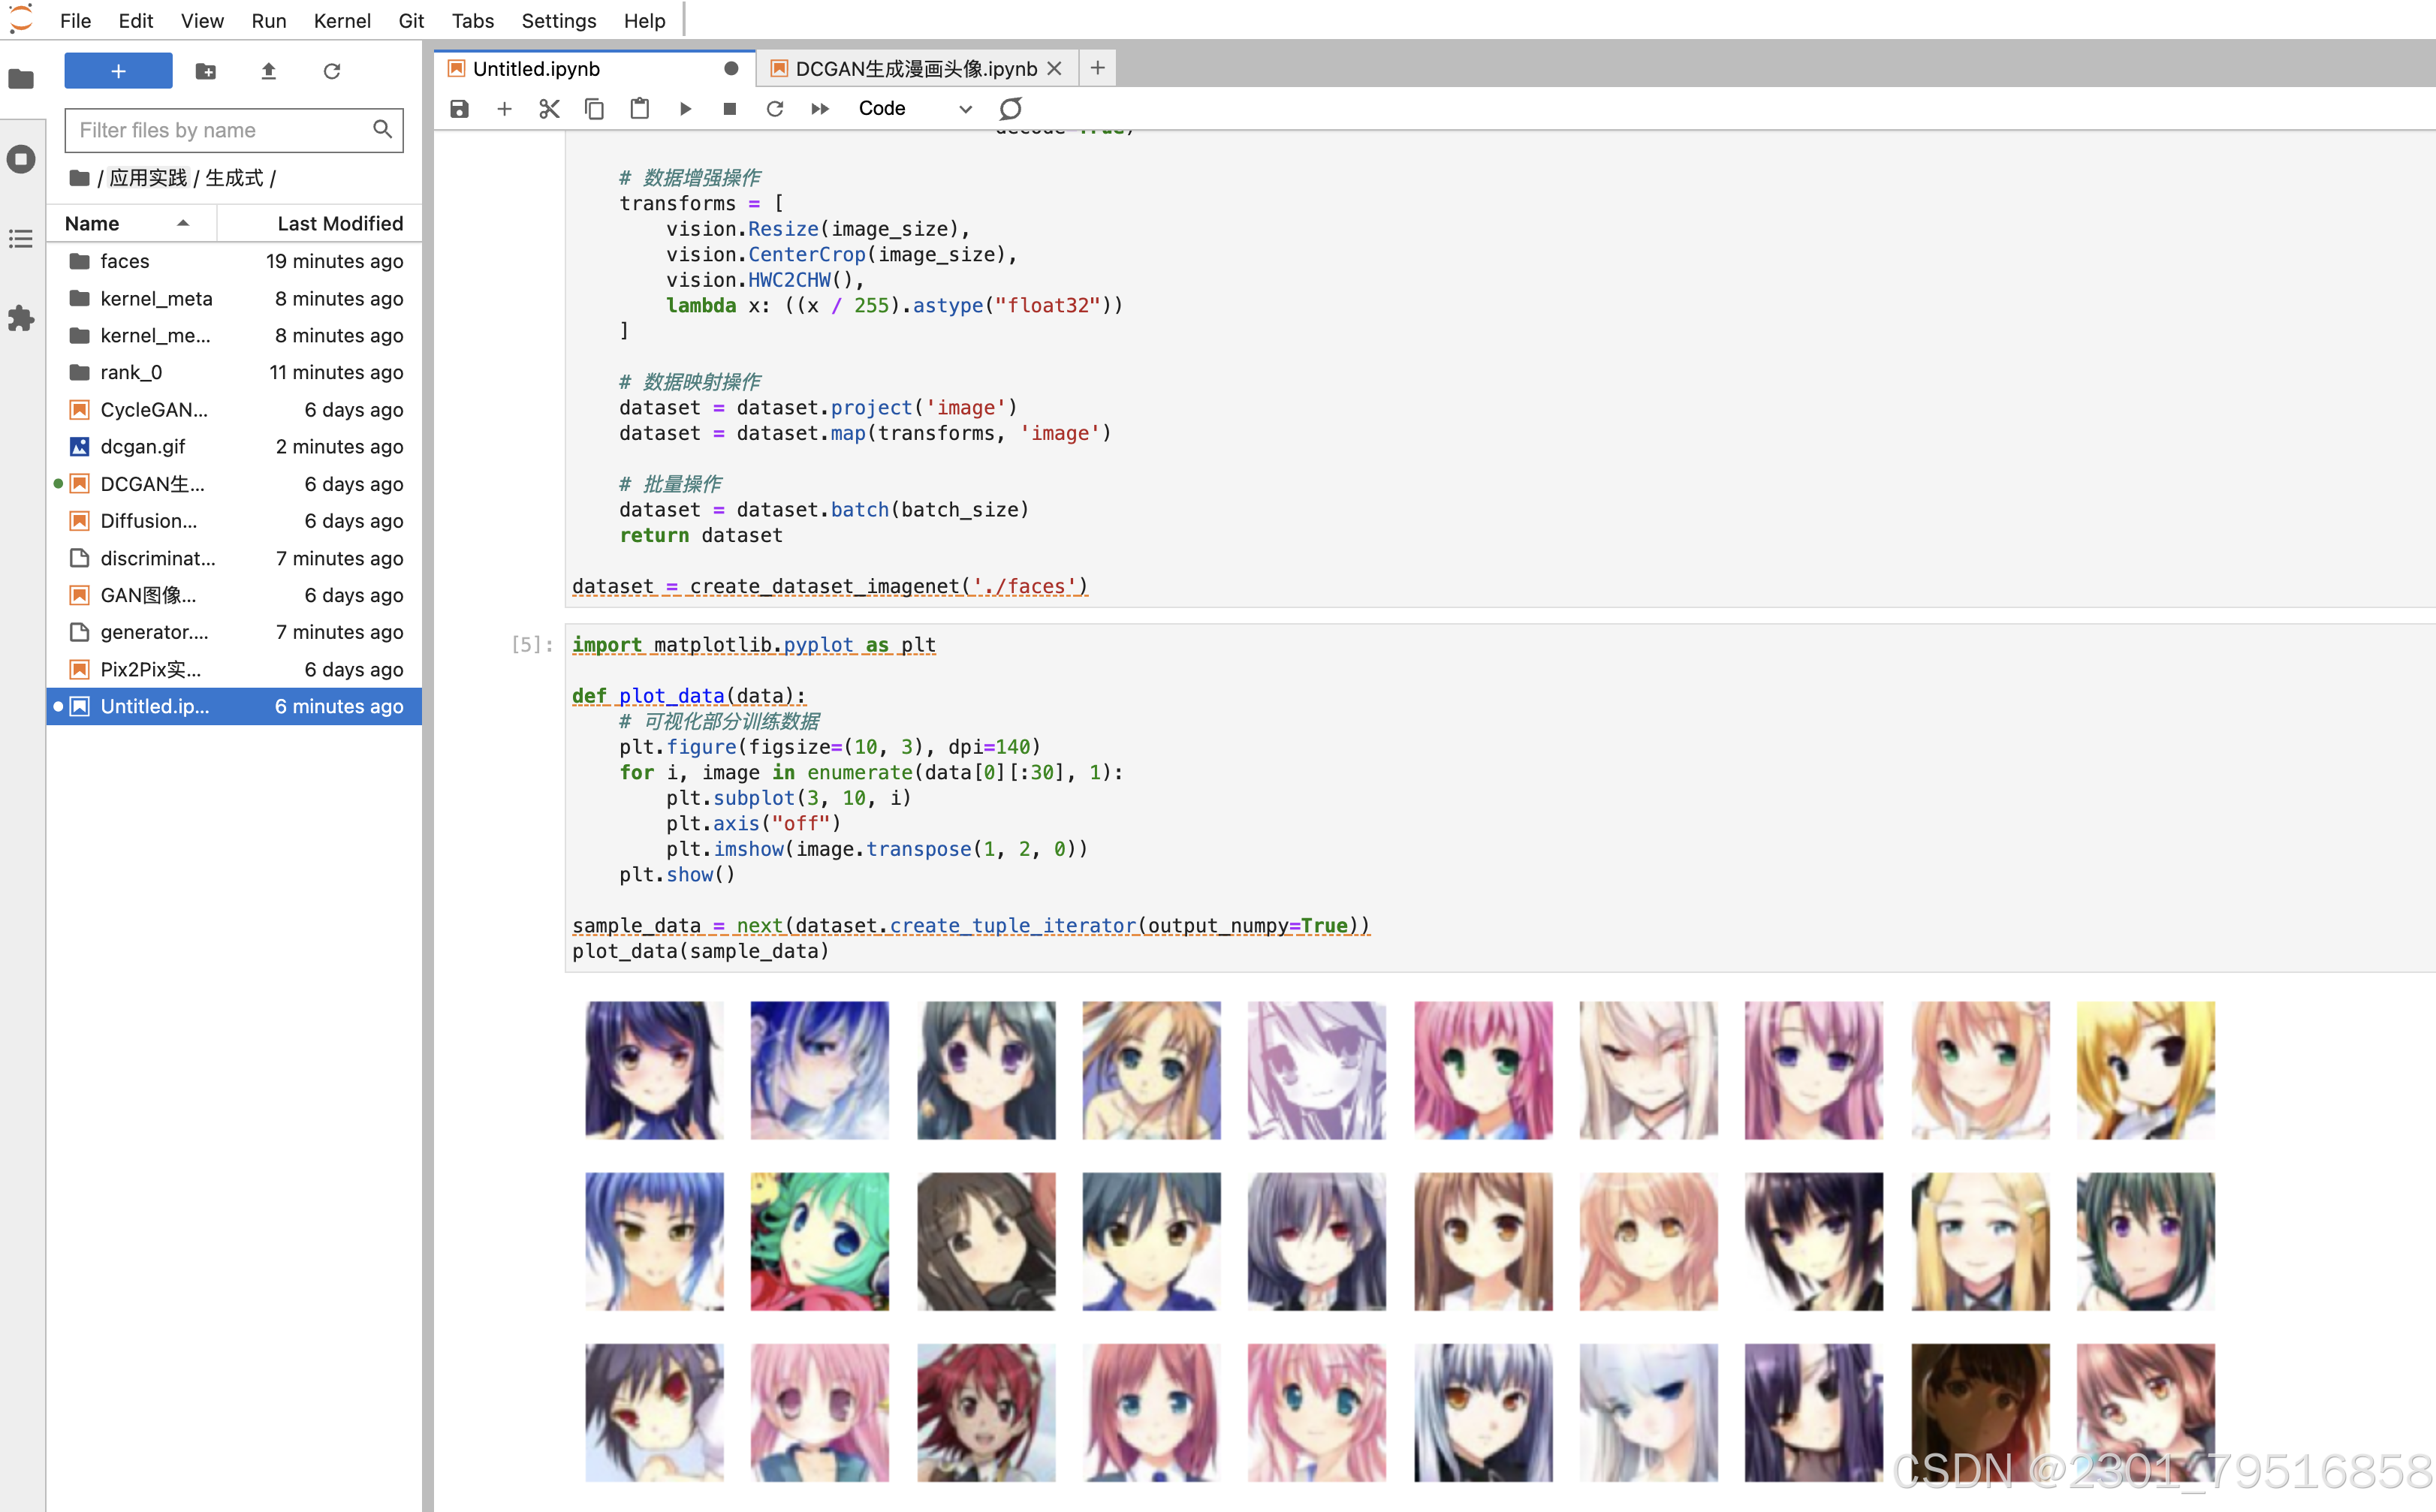Cut the selected cell using the scissors icon
The width and height of the screenshot is (2436, 1512).
click(549, 108)
